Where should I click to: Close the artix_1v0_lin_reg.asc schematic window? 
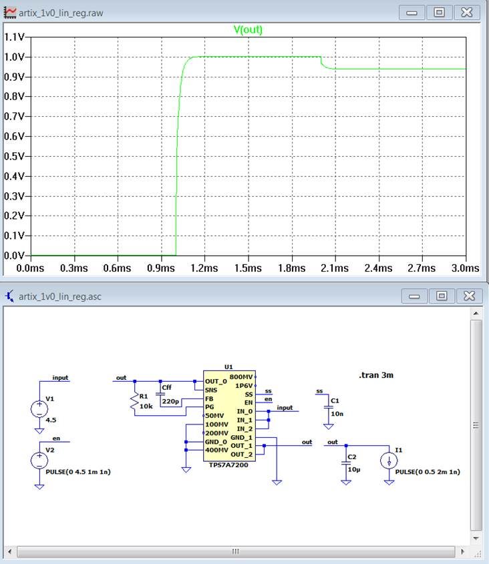[x=469, y=296]
